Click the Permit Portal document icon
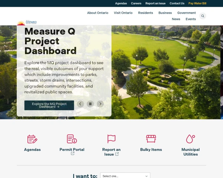This screenshot has width=223, height=178. click(x=72, y=139)
